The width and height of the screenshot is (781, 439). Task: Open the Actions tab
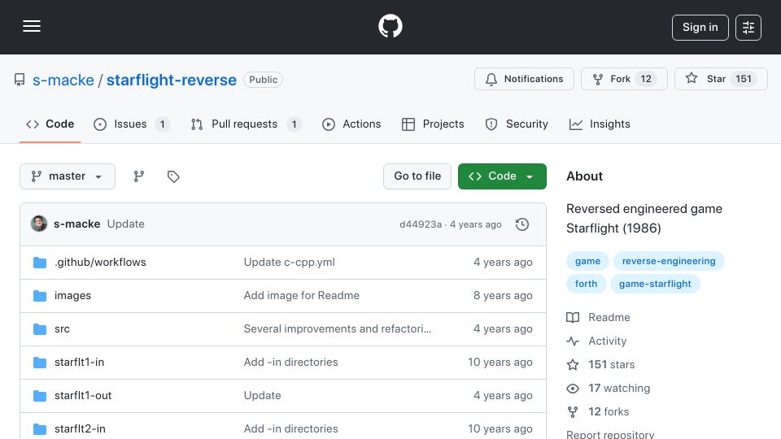point(351,124)
